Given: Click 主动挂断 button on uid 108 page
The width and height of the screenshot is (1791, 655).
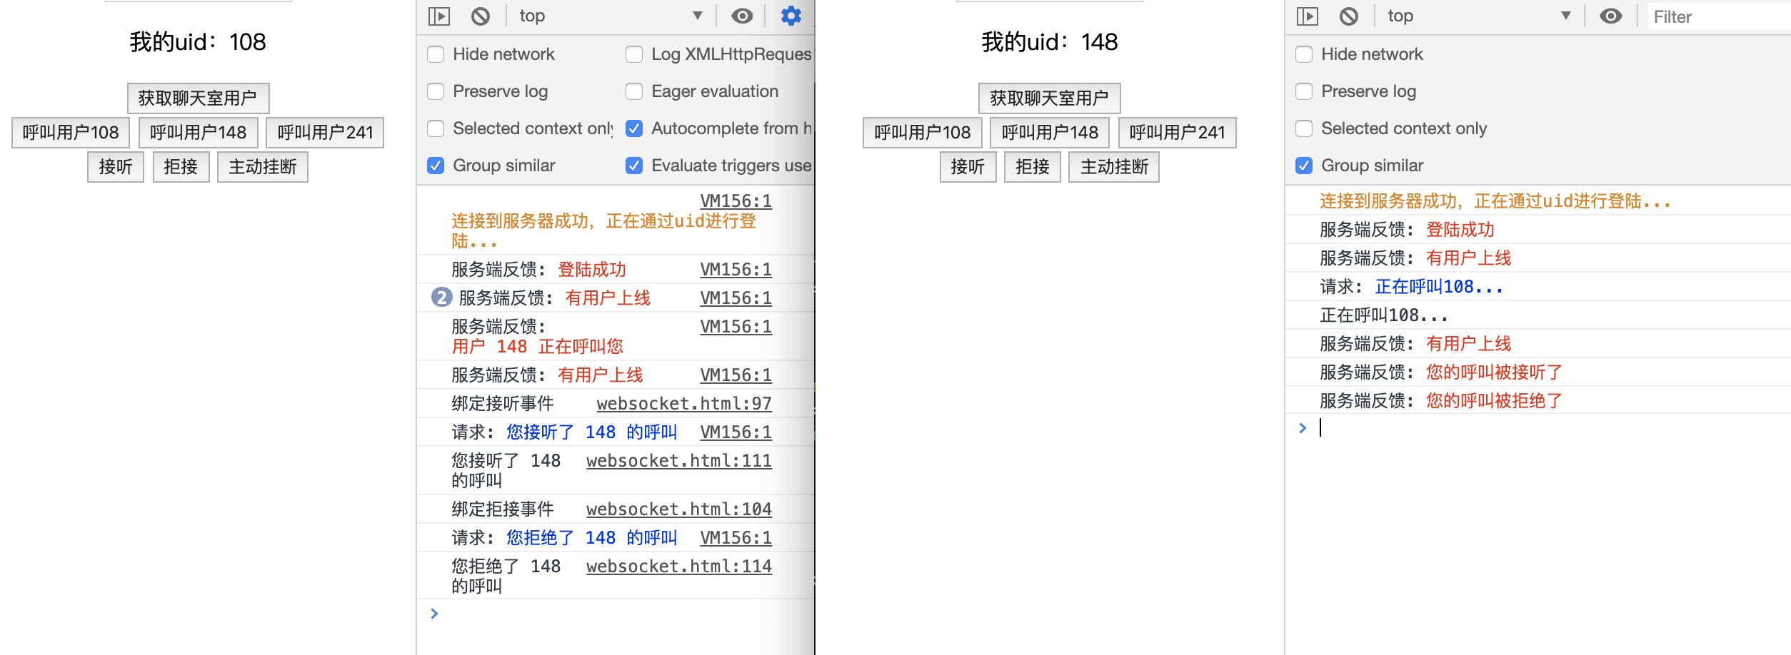Looking at the screenshot, I should pyautogui.click(x=263, y=167).
